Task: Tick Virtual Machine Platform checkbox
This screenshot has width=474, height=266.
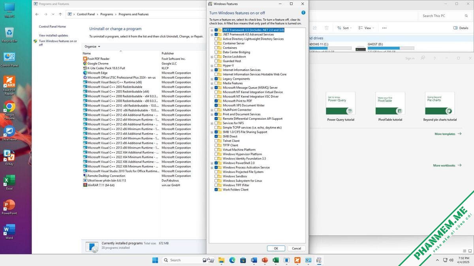Action: point(216,150)
